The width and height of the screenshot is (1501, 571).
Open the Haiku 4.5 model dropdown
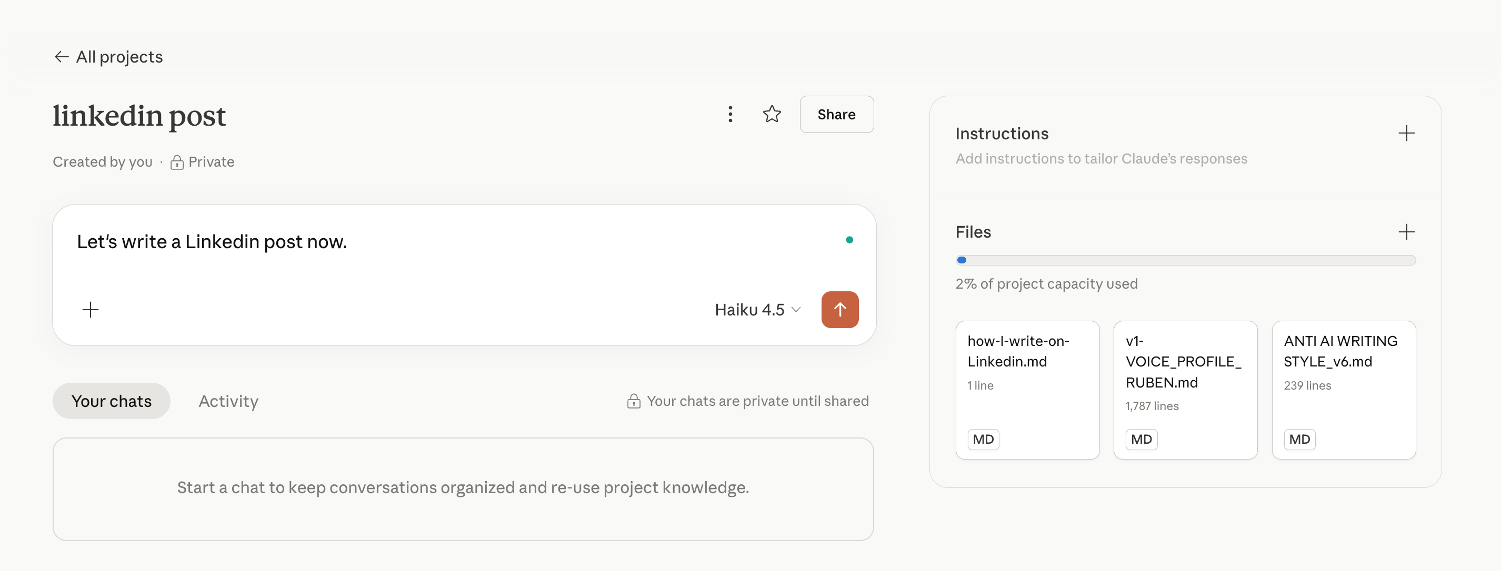coord(750,310)
